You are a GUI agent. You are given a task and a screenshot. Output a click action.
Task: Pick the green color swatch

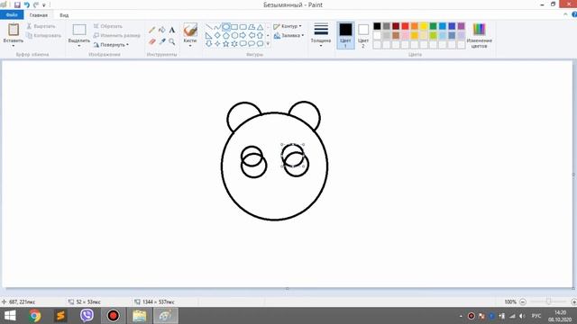pyautogui.click(x=433, y=26)
